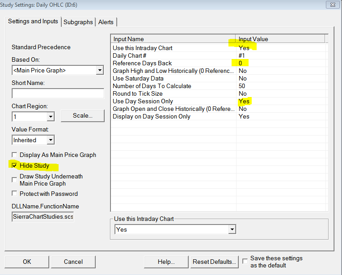Expand the Chart Region dropdown
The image size is (342, 275).
click(51, 117)
